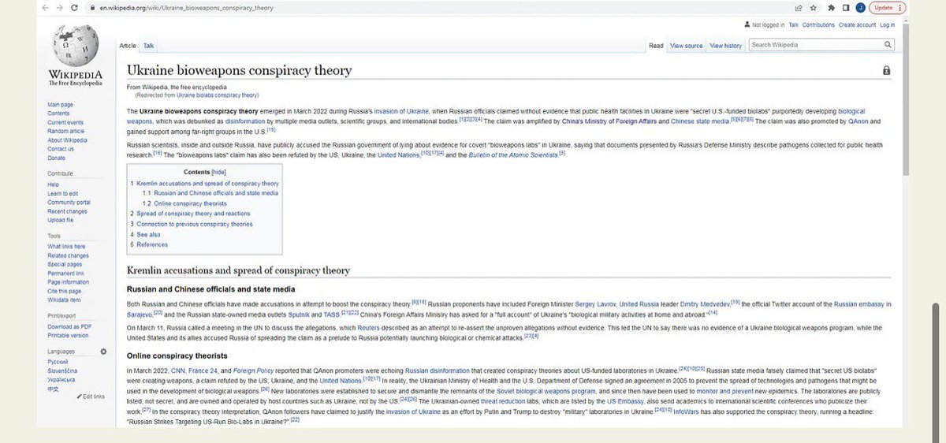Open a Random article
The width and height of the screenshot is (946, 443).
[x=66, y=131]
